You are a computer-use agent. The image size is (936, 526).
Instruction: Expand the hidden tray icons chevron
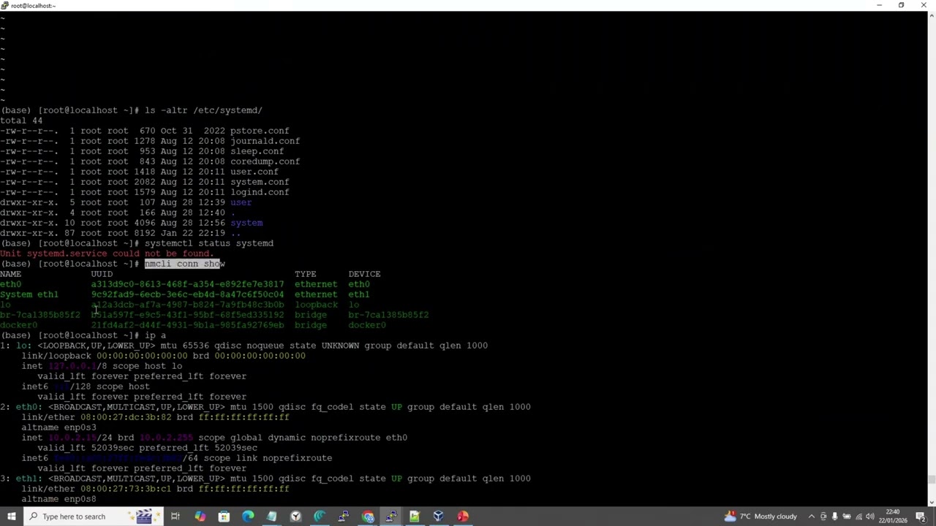coord(811,517)
